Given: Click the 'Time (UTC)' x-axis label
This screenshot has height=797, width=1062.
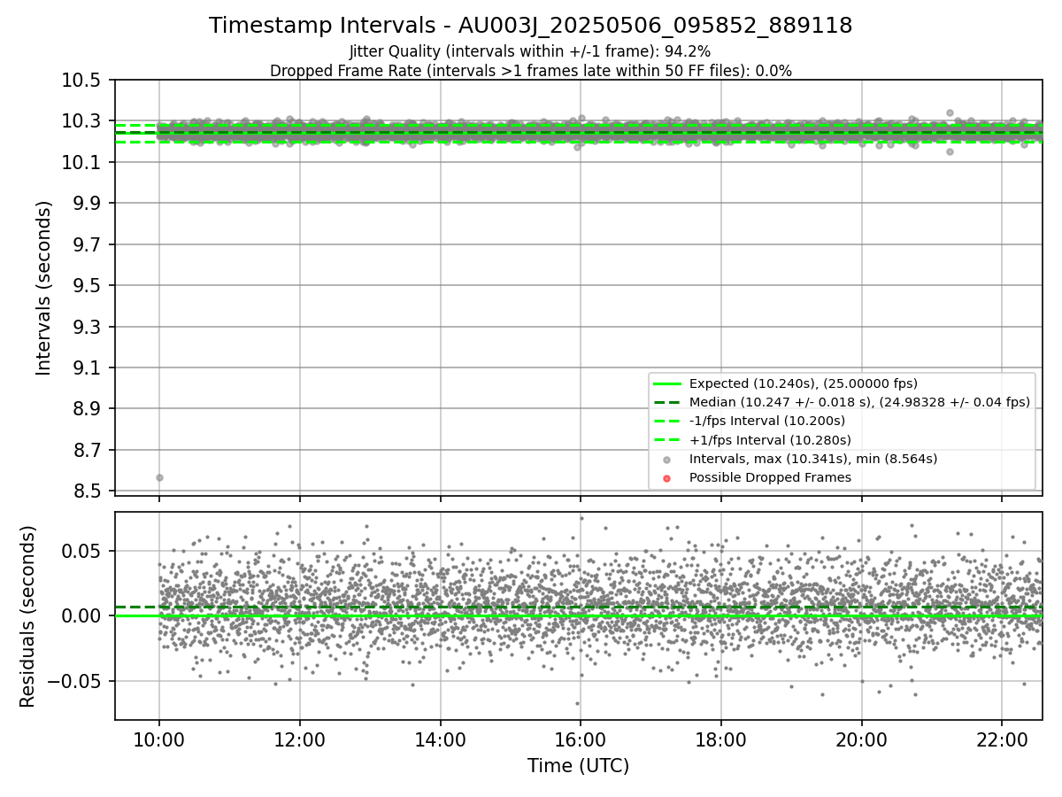Looking at the screenshot, I should 578,766.
